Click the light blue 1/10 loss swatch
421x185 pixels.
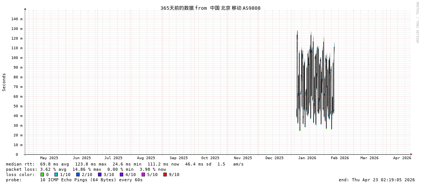[x=56, y=175]
